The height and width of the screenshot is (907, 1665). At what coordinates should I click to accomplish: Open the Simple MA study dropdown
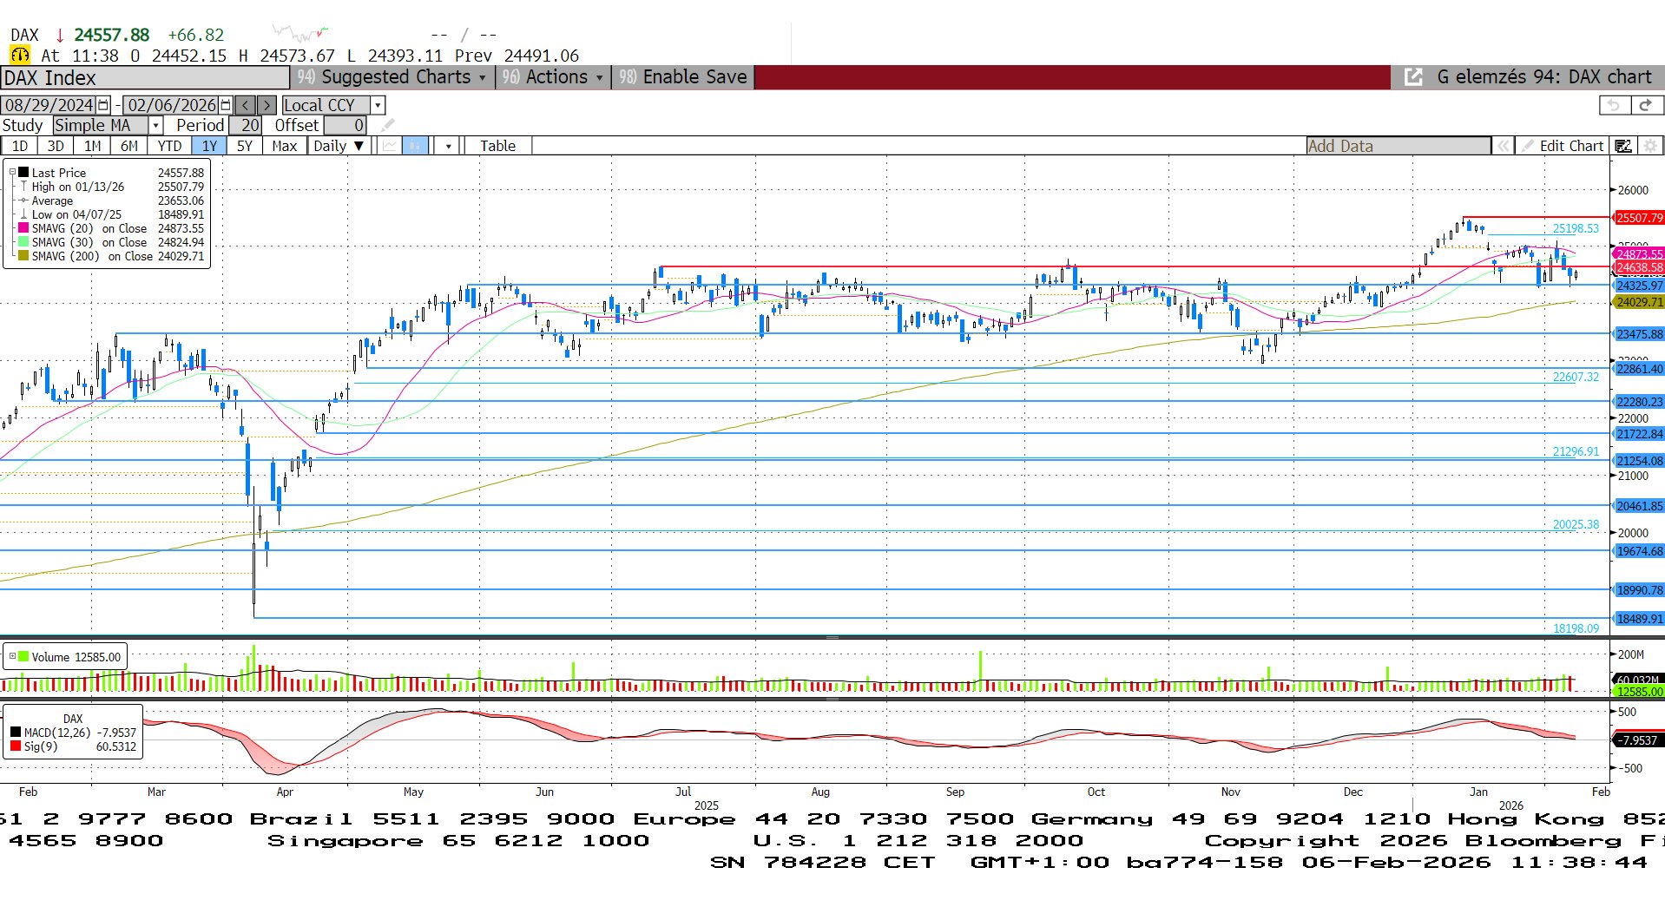click(156, 126)
